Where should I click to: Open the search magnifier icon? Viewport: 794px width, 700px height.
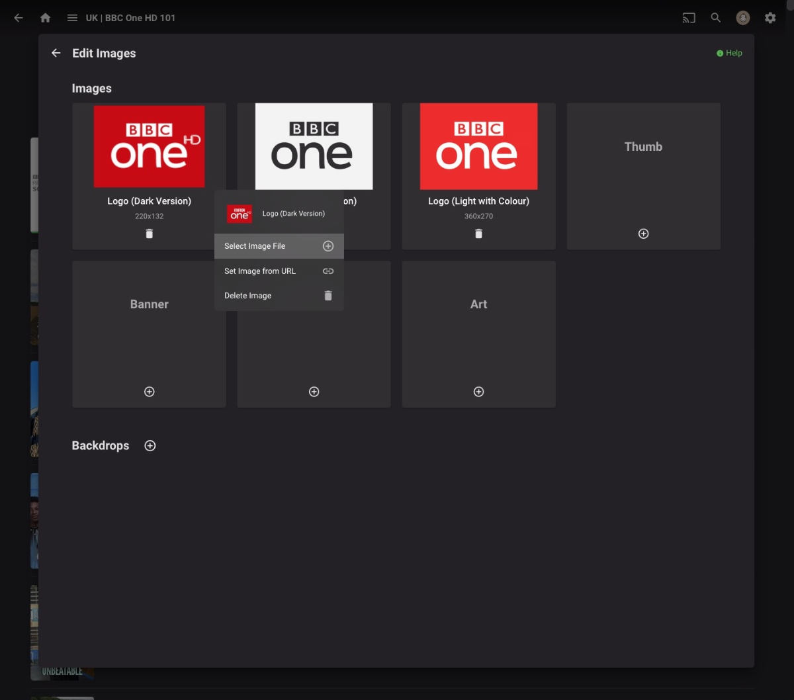(x=716, y=18)
